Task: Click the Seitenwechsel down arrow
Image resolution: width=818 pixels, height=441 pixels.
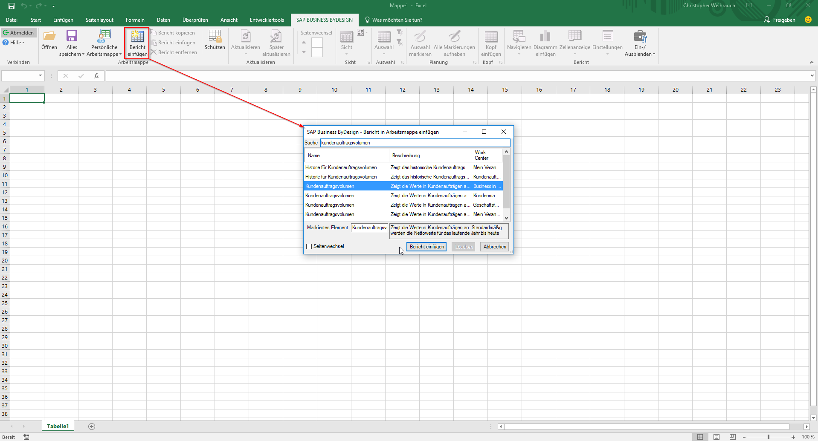Action: pyautogui.click(x=304, y=52)
